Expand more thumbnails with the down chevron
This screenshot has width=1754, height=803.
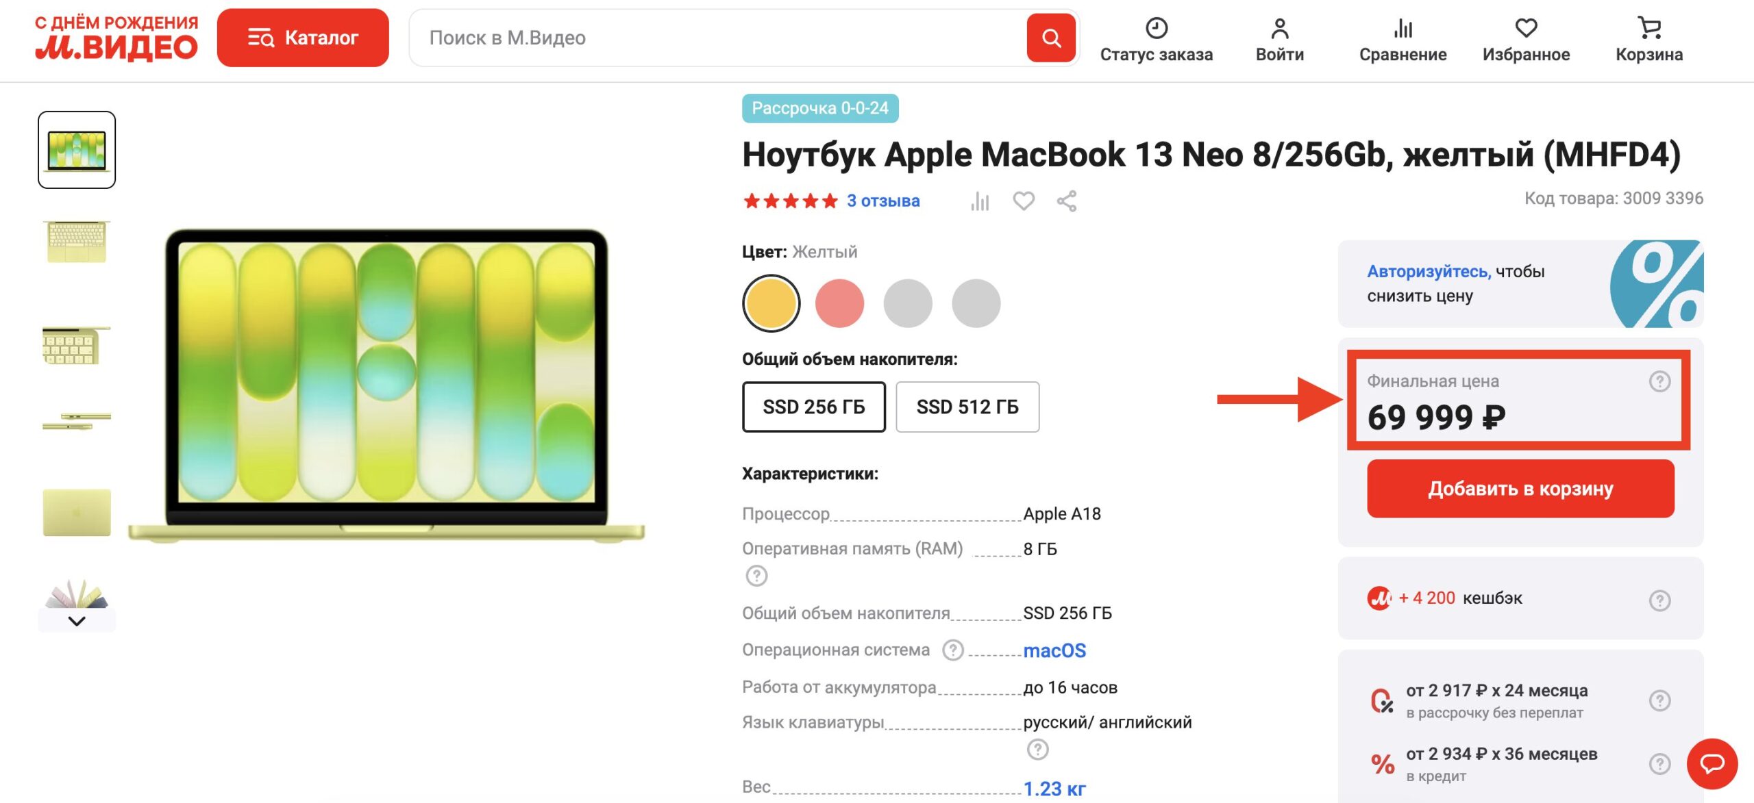[75, 622]
